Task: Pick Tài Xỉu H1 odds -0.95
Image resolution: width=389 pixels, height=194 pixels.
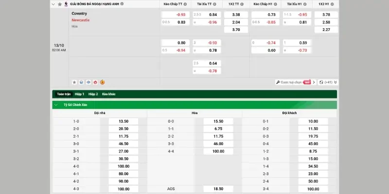Action: point(297,15)
